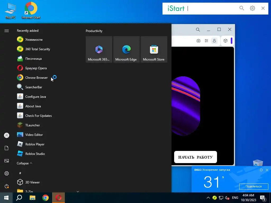Open Opera easy setup sliders icon
The image size is (271, 203).
click(206, 41)
